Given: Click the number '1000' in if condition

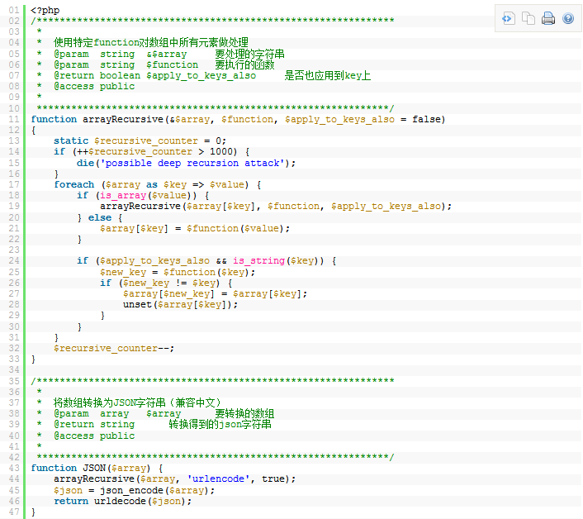Looking at the screenshot, I should (x=220, y=152).
